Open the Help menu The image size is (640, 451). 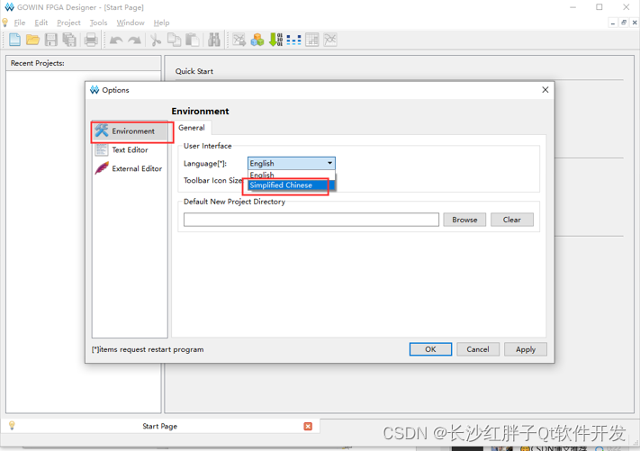tap(161, 23)
